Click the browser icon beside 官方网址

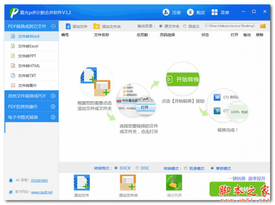pyautogui.click(x=11, y=192)
